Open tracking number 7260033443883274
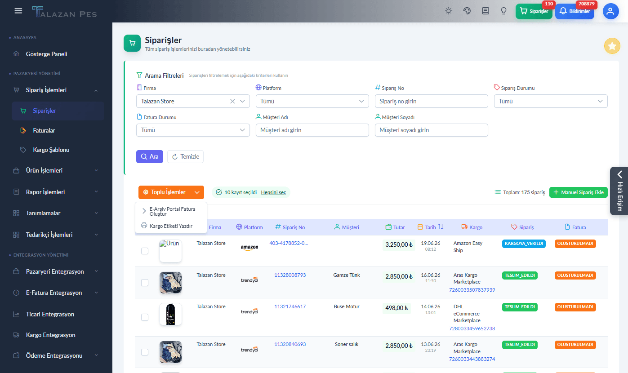 472,359
